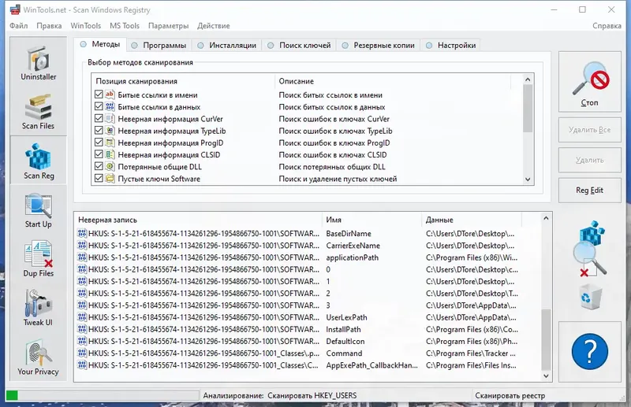Open the Правка menu

point(49,26)
